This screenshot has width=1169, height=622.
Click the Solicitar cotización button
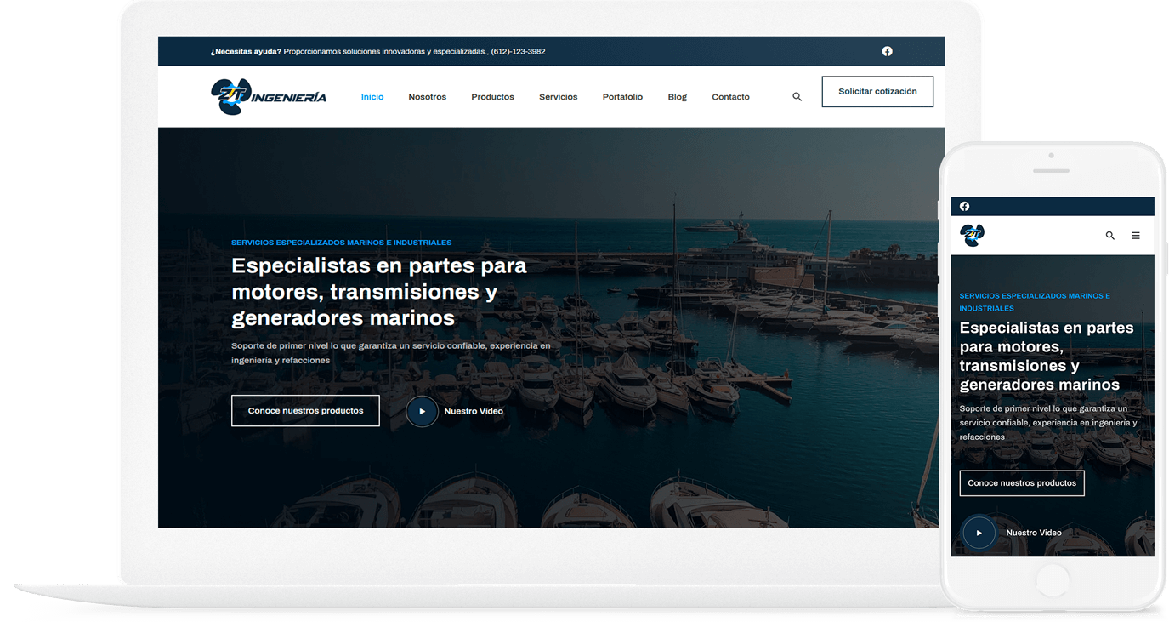click(x=877, y=91)
